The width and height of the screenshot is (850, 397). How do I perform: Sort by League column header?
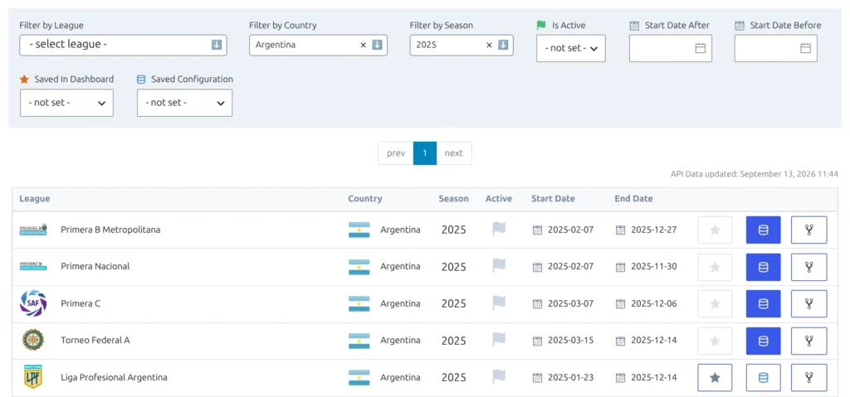point(35,199)
